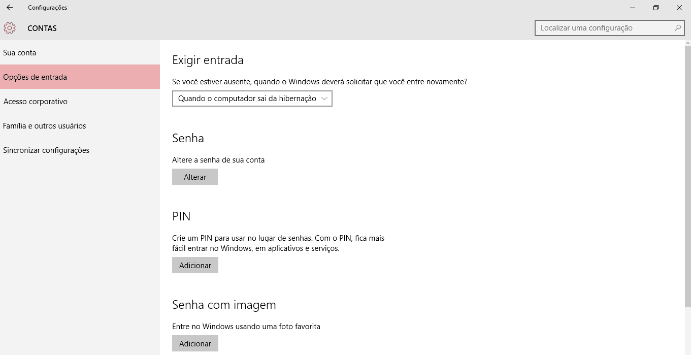Click Adicionar under Senha com imagem

[195, 343]
